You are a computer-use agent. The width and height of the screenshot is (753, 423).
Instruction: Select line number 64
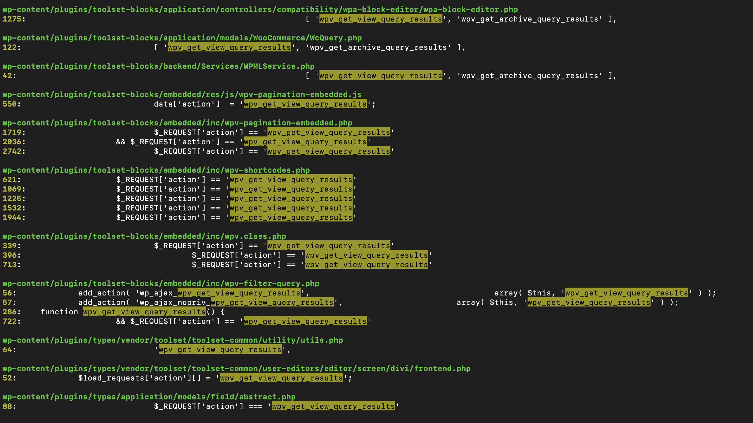click(x=7, y=350)
